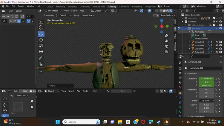Toggle render camera icon for arms.003
The width and height of the screenshot is (224, 126).
coord(221,42)
